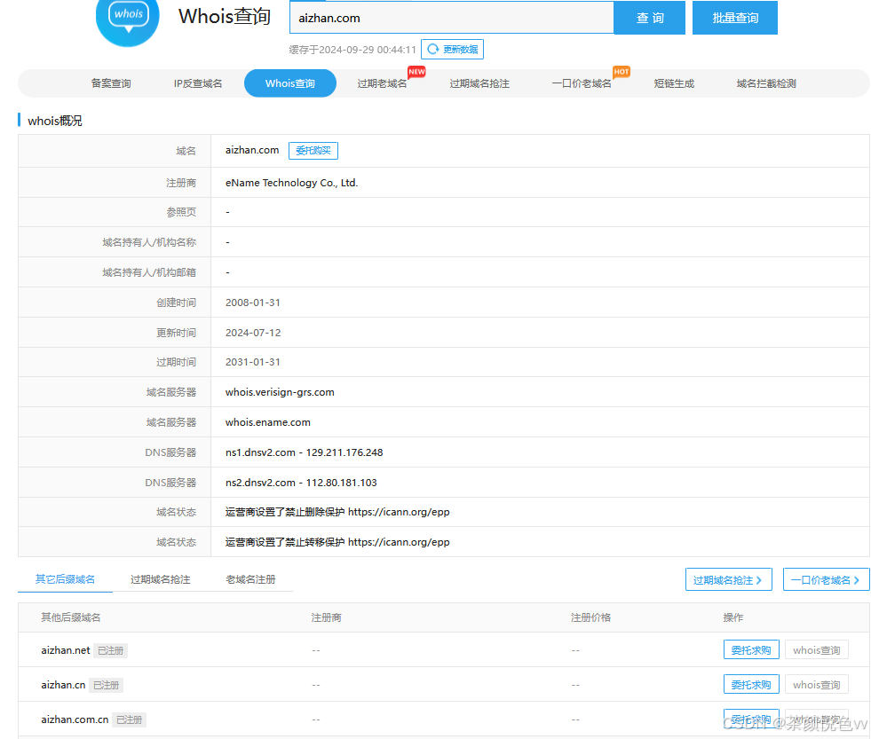This screenshot has width=871, height=739.
Task: Open the IP反查域名 tab
Action: point(198,83)
